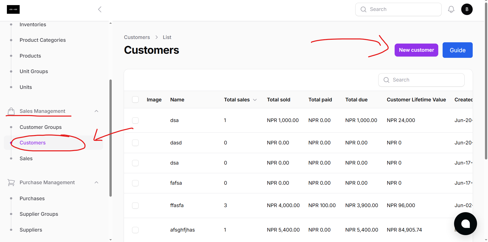Click the Purchase Management cart icon
488x242 pixels.
pyautogui.click(x=11, y=182)
